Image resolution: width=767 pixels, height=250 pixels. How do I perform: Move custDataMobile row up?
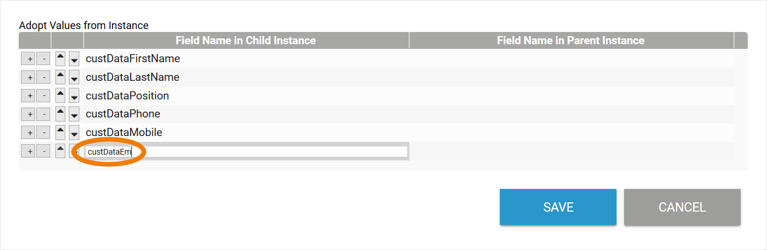(60, 133)
